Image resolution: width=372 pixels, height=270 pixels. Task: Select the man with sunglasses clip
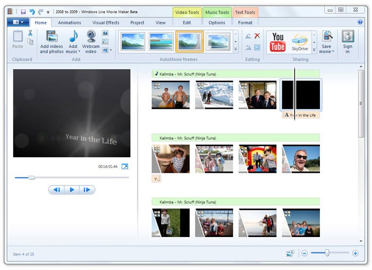coord(301,159)
